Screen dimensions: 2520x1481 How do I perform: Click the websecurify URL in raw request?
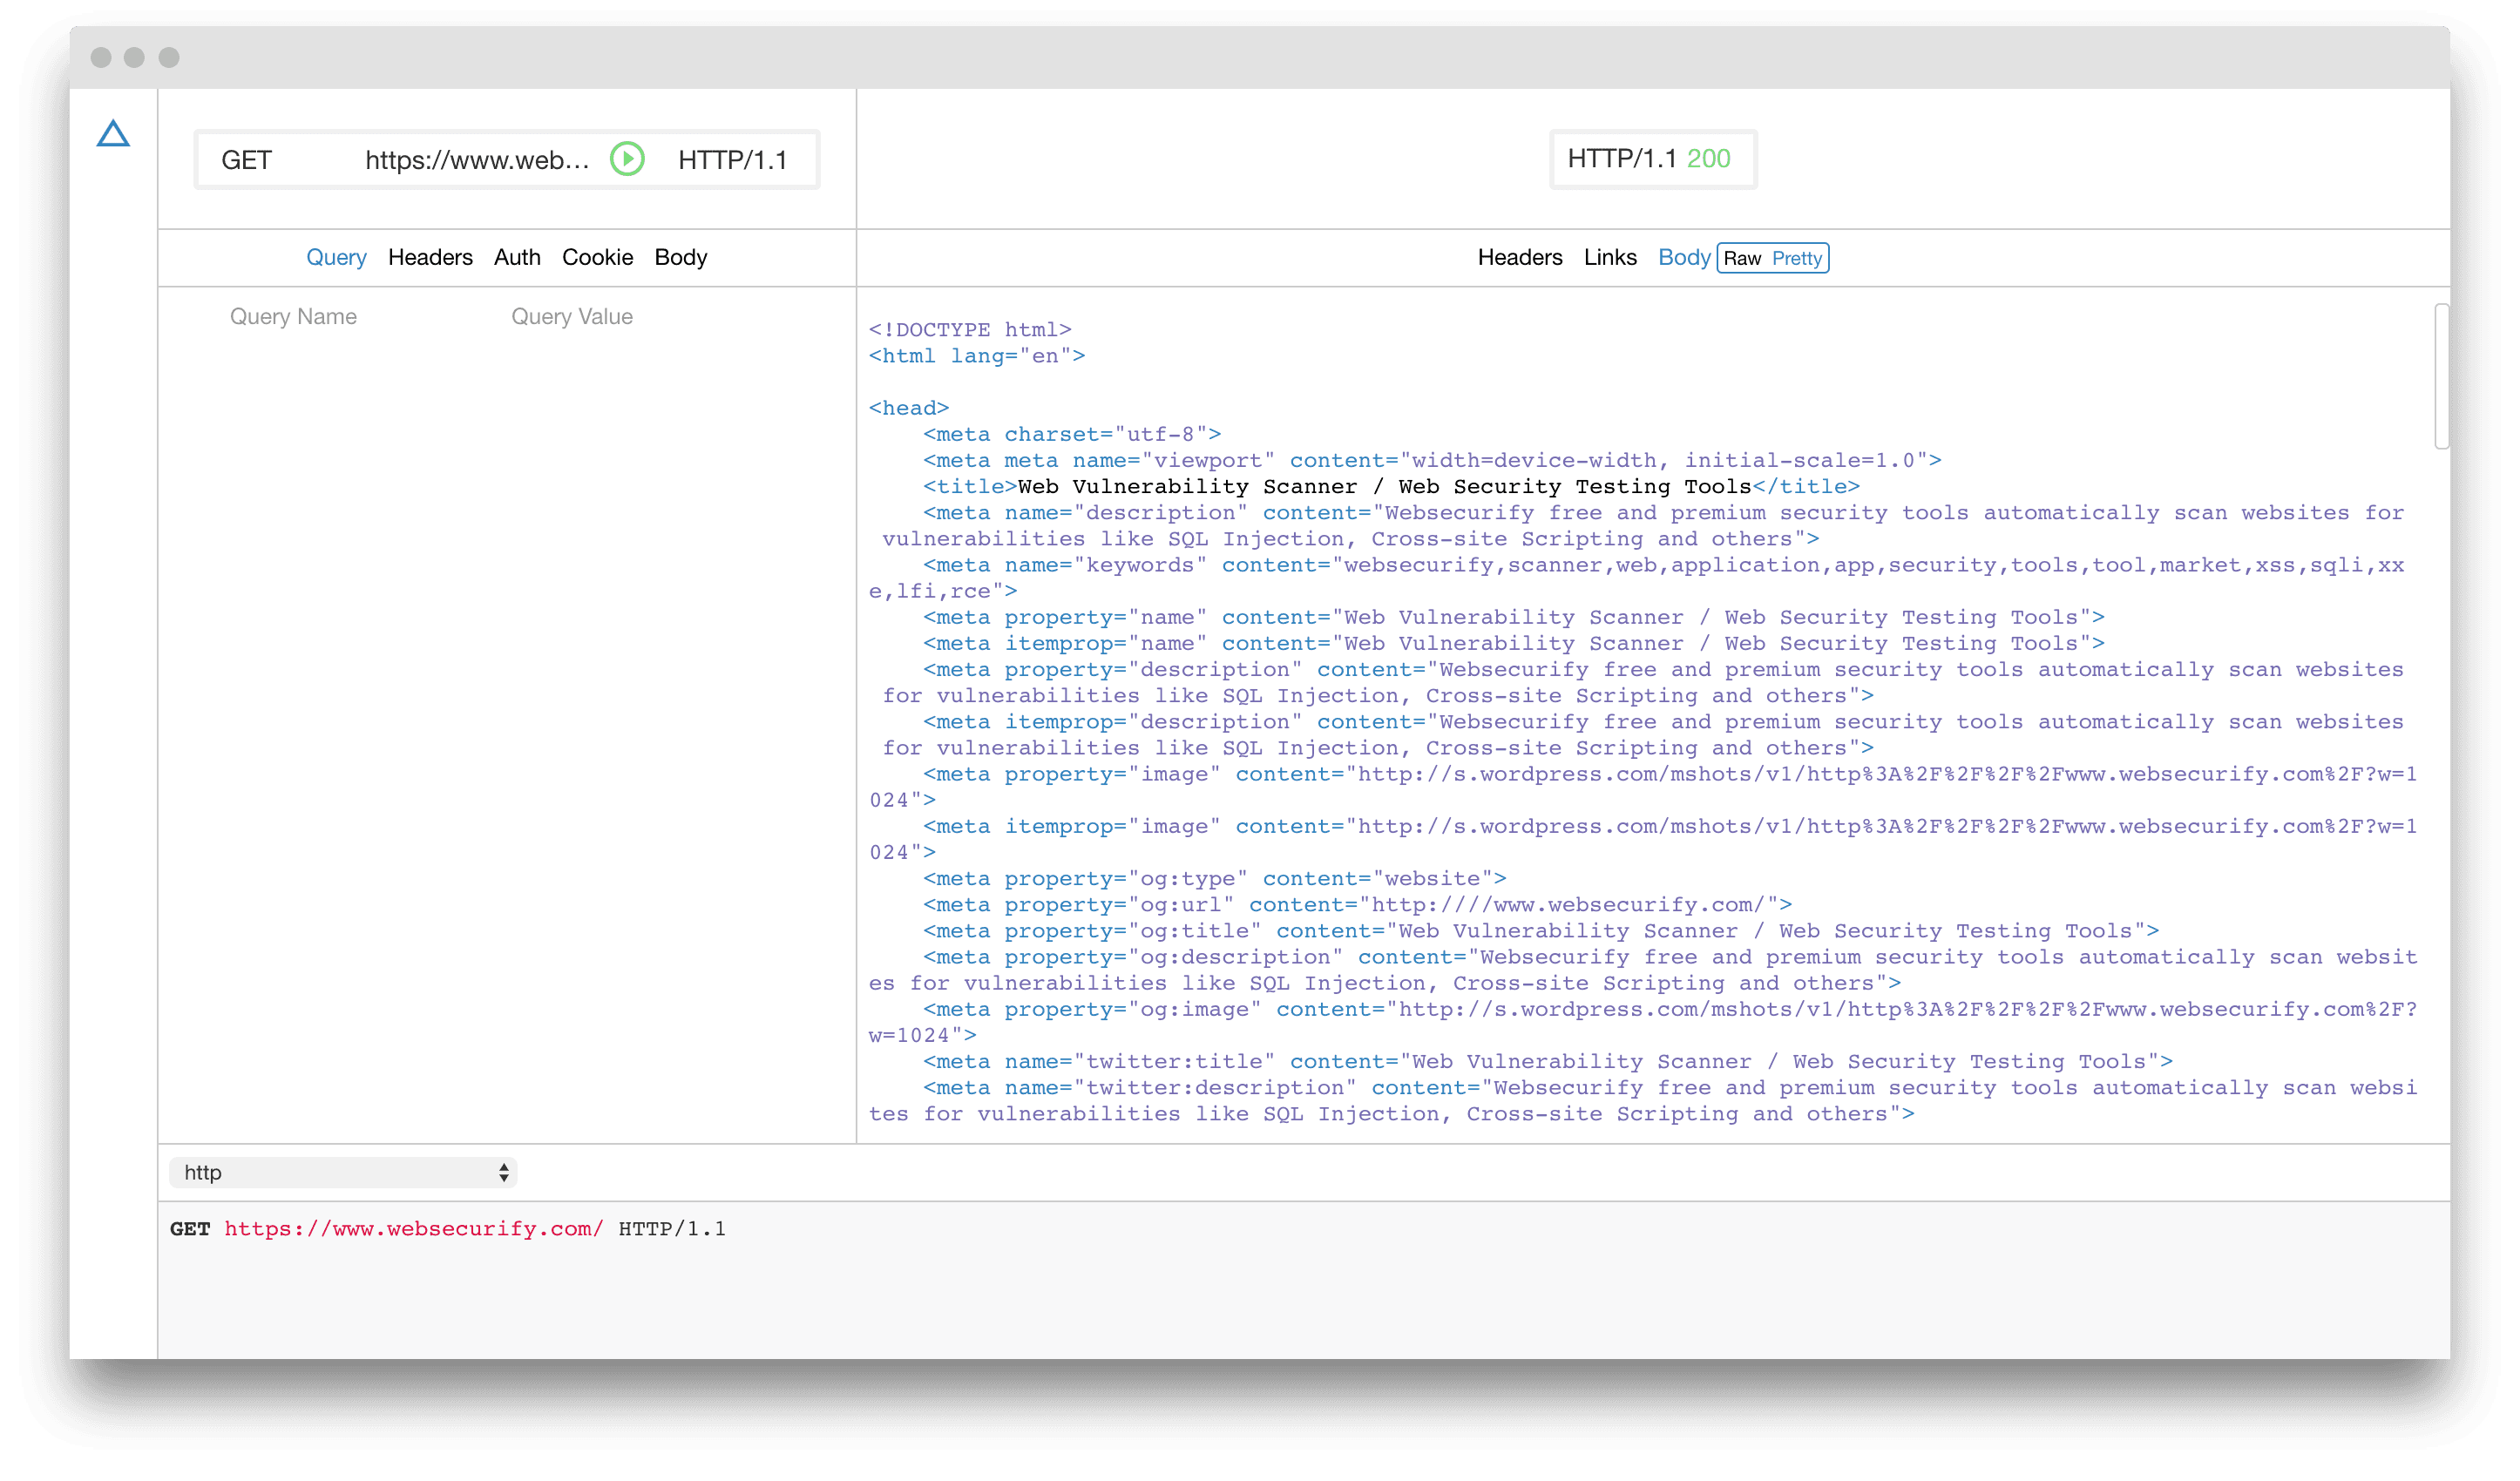point(413,1228)
